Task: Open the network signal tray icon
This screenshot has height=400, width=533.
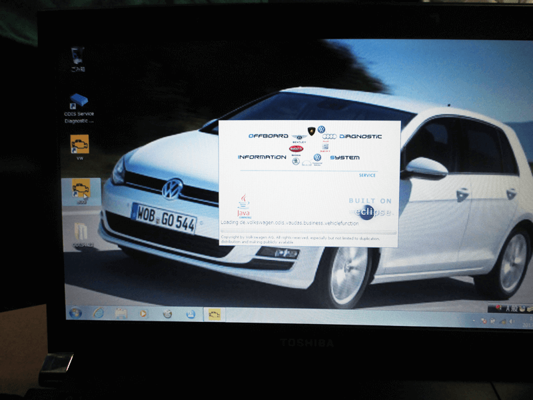Action: (x=502, y=321)
